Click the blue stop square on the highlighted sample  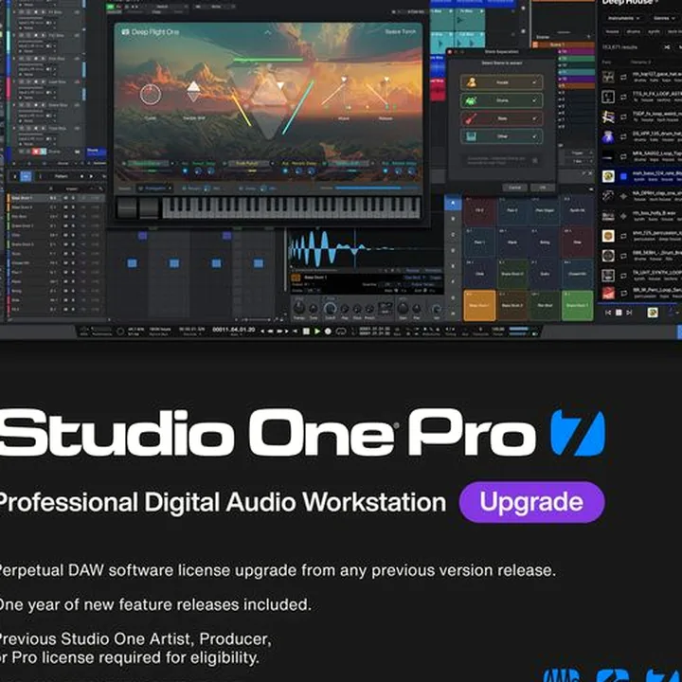[623, 176]
